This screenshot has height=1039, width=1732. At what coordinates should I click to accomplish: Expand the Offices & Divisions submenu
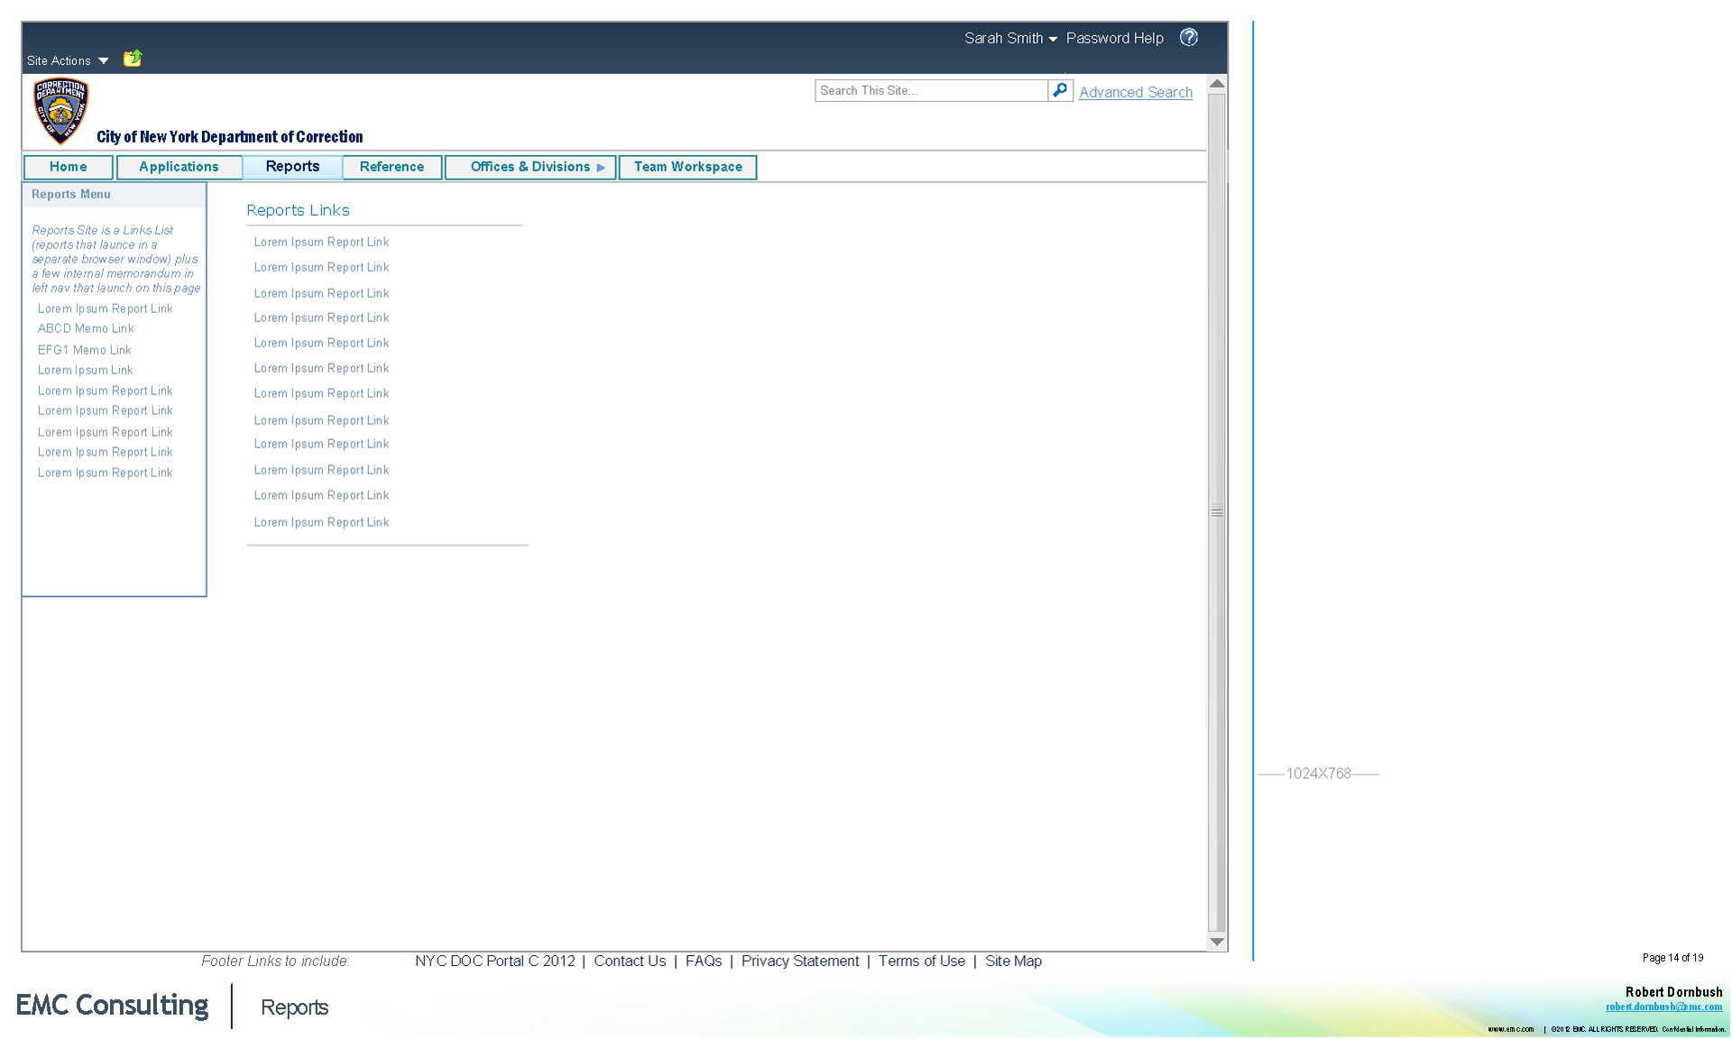(x=601, y=168)
